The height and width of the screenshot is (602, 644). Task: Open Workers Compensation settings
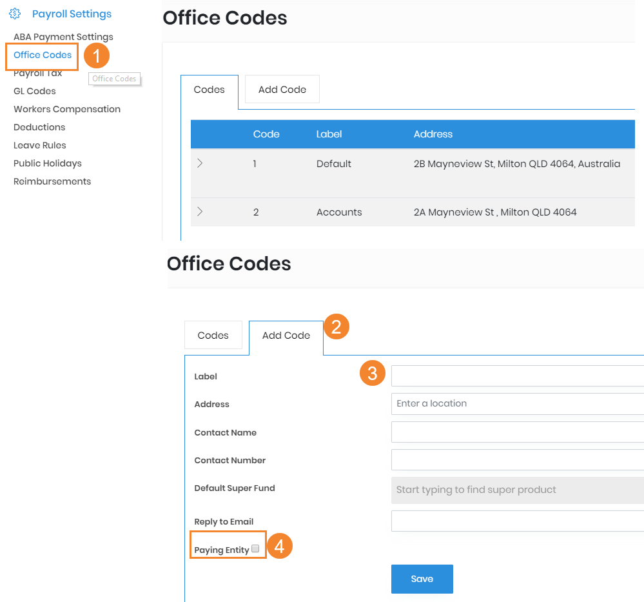click(x=66, y=109)
